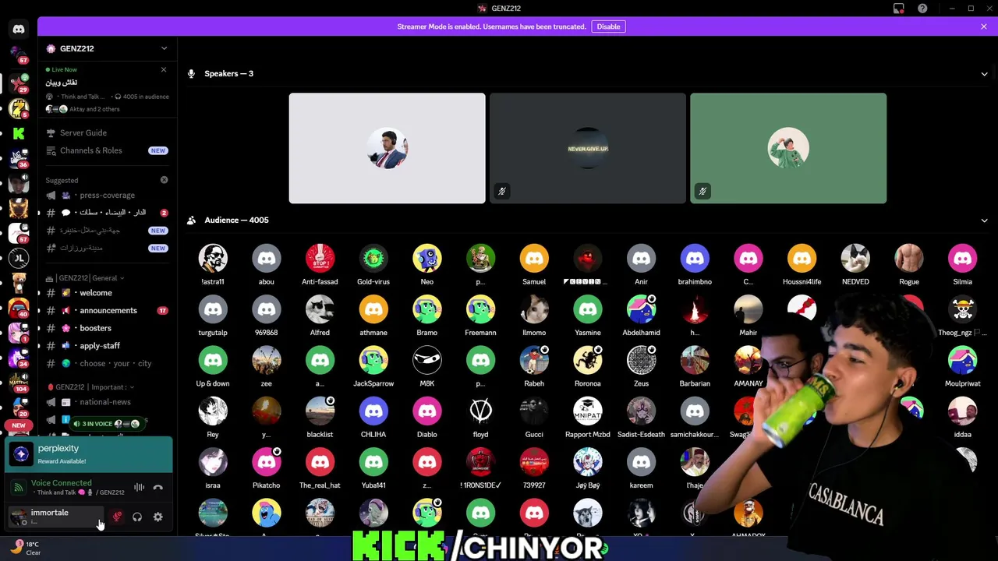Open audience member Zeus's avatar
The image size is (998, 561).
[641, 361]
